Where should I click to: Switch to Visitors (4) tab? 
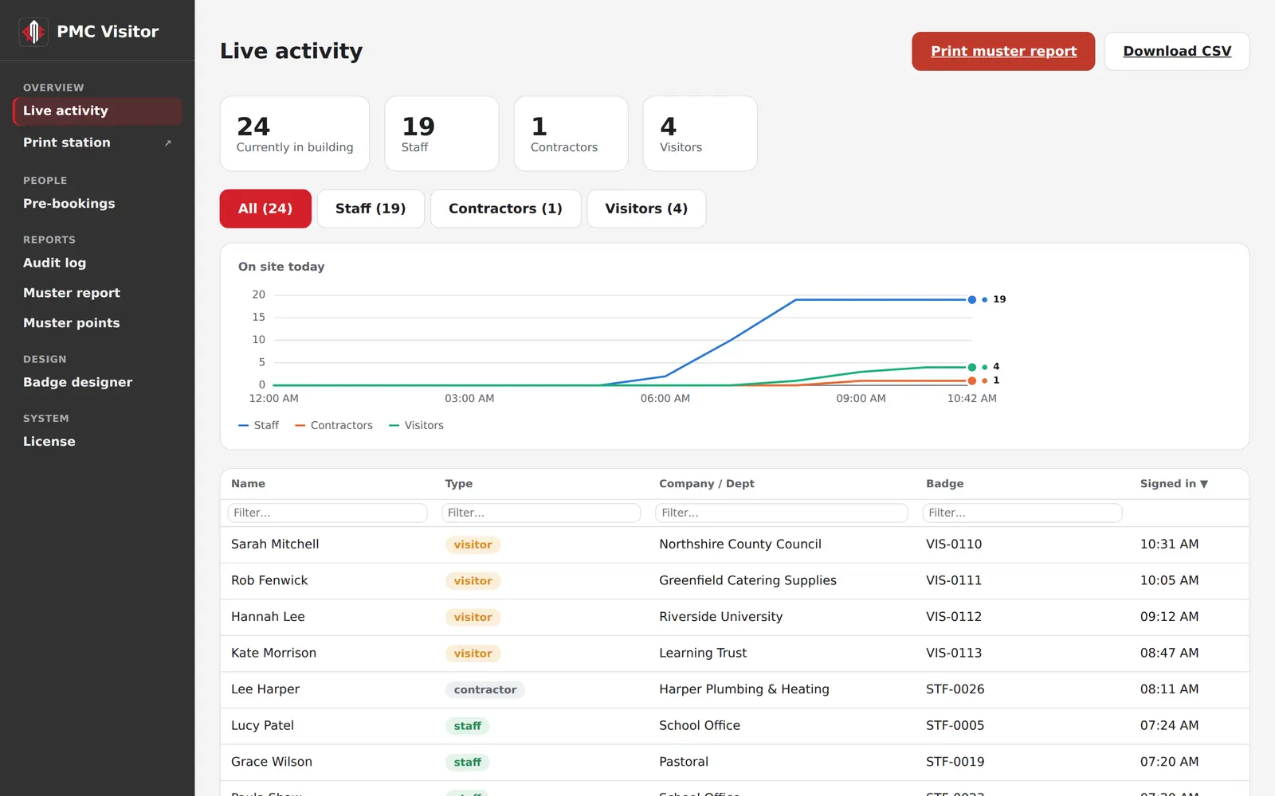point(646,209)
